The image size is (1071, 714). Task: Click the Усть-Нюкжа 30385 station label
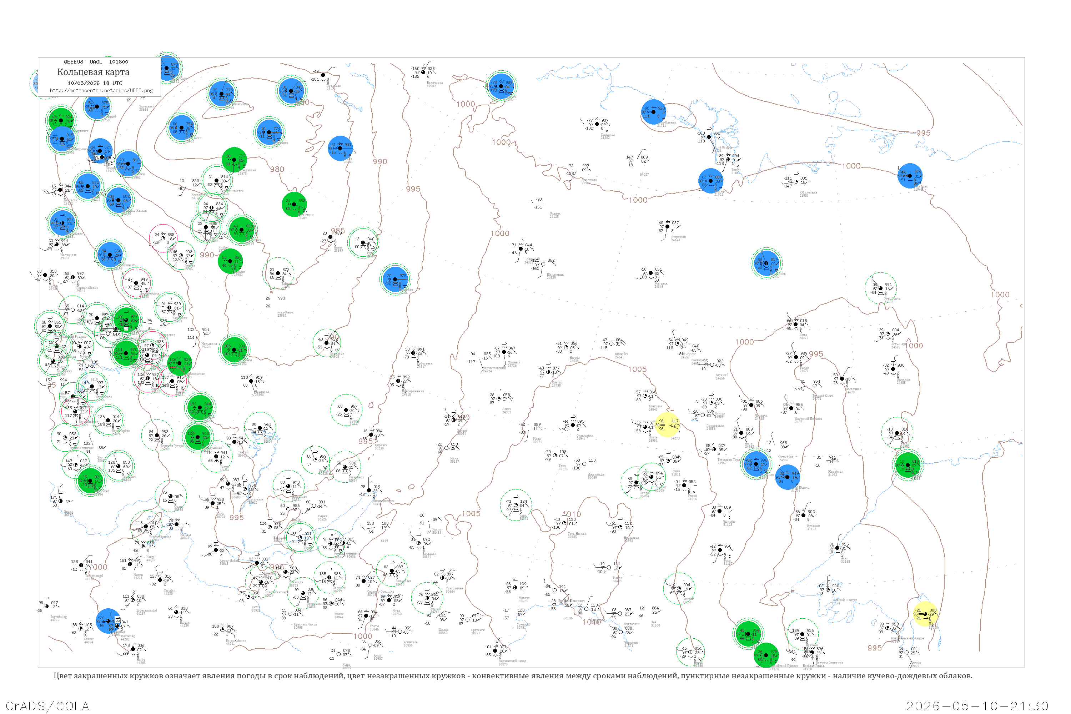click(577, 535)
